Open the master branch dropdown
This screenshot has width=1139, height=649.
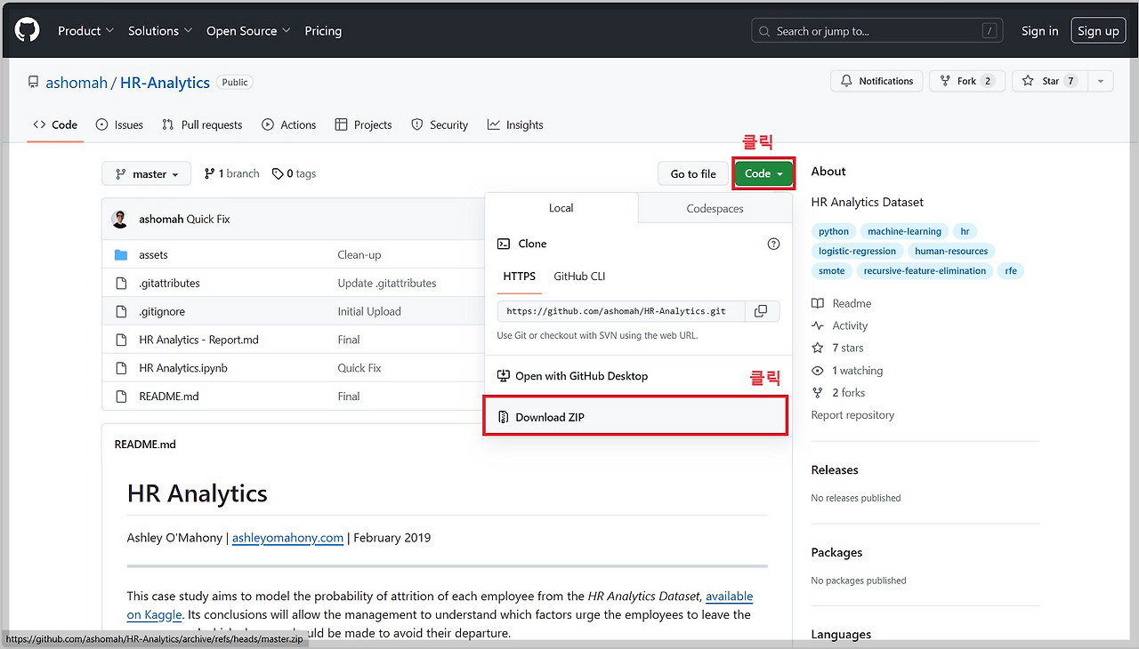point(147,174)
